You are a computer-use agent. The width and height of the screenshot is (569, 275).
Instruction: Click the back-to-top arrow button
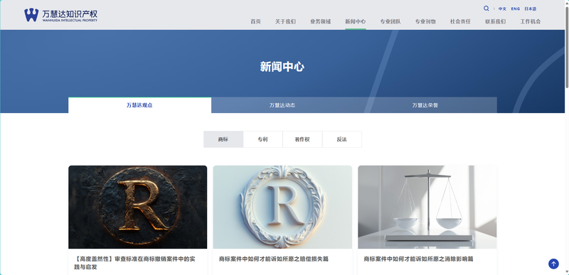click(553, 264)
